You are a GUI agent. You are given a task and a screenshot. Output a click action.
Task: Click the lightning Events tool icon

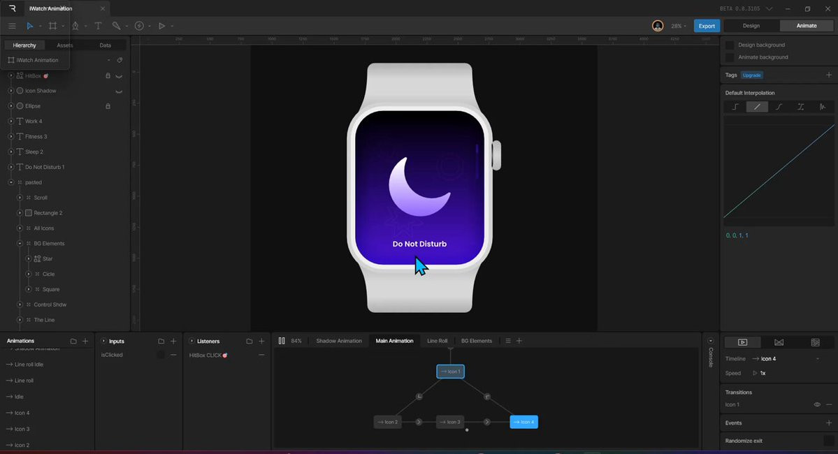139,26
